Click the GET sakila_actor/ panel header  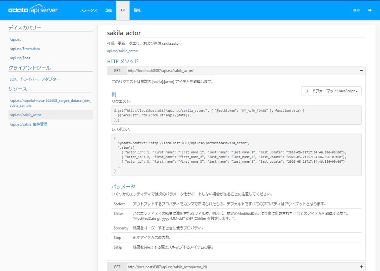(x=222, y=70)
